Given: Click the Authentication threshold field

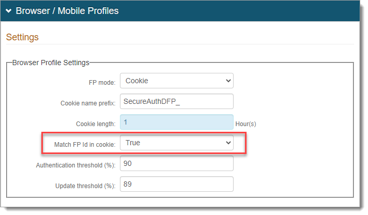Looking at the screenshot, I should pyautogui.click(x=176, y=164).
